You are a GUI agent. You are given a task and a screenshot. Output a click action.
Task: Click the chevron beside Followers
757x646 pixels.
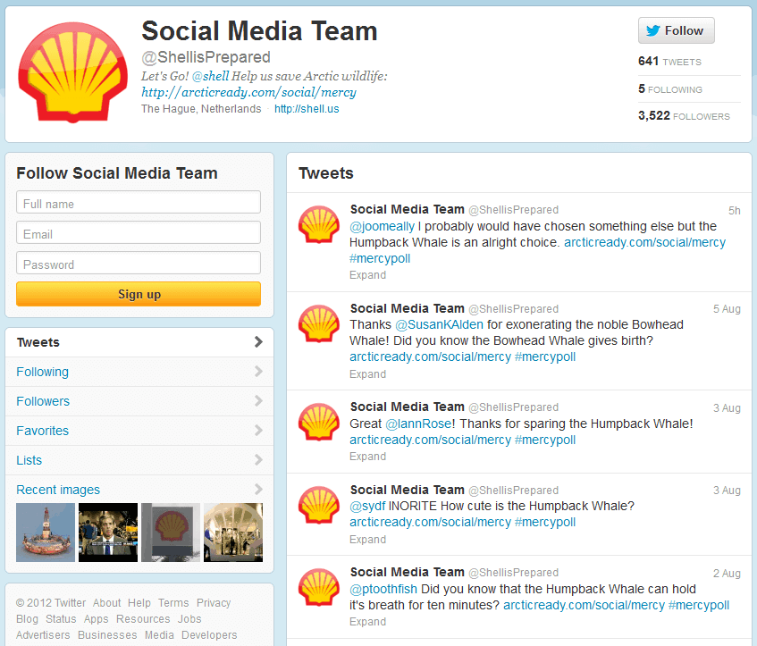pos(258,400)
